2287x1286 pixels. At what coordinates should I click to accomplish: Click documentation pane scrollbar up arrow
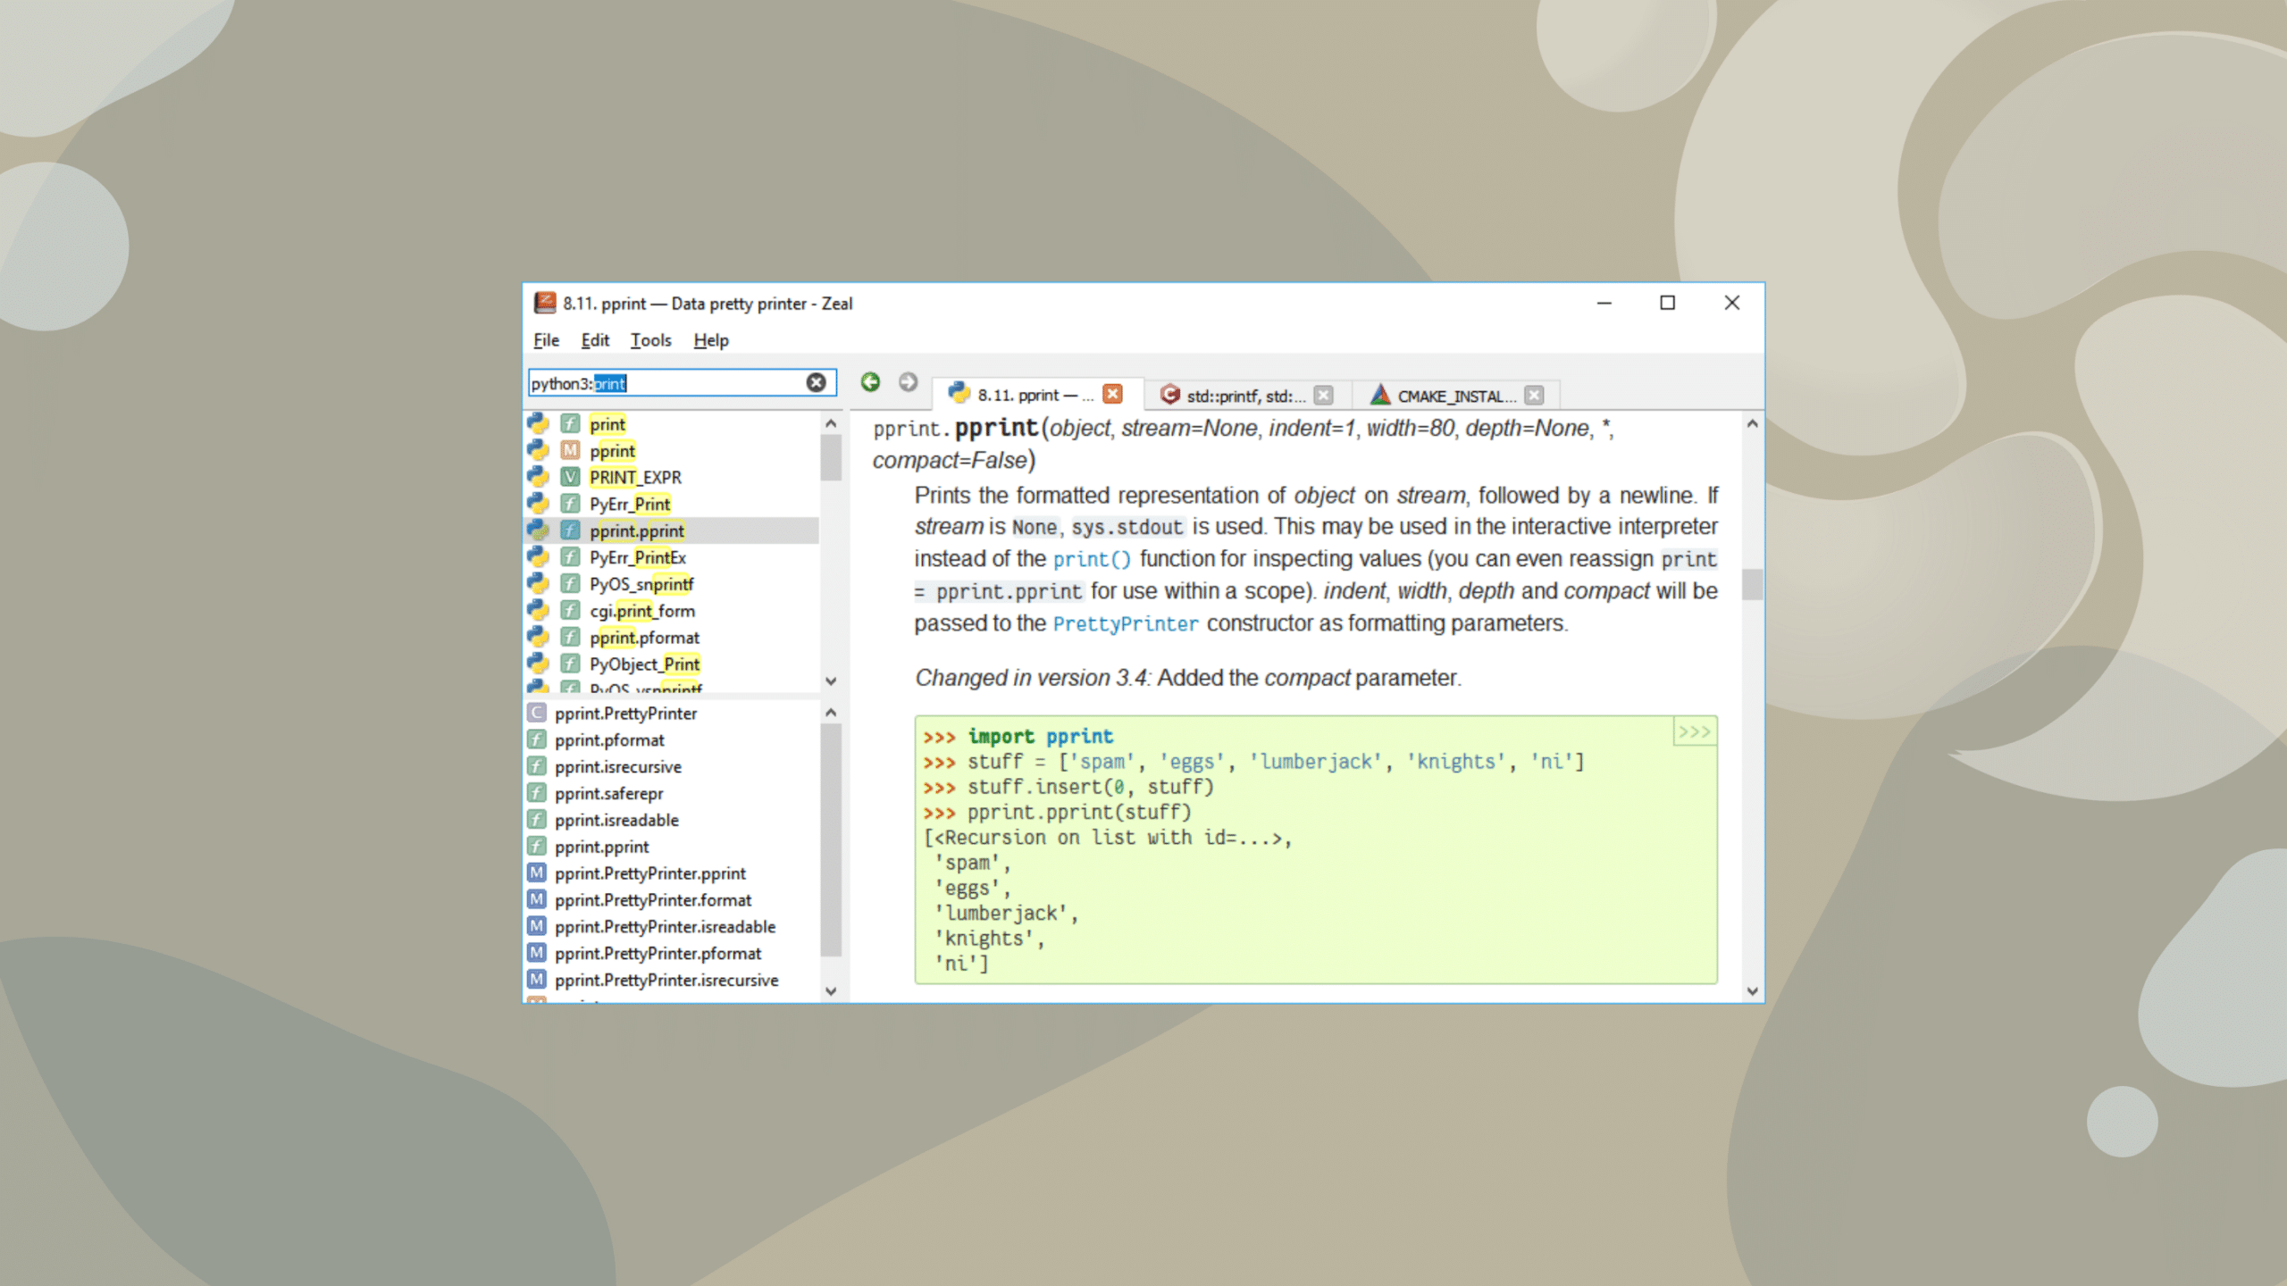pos(1753,424)
